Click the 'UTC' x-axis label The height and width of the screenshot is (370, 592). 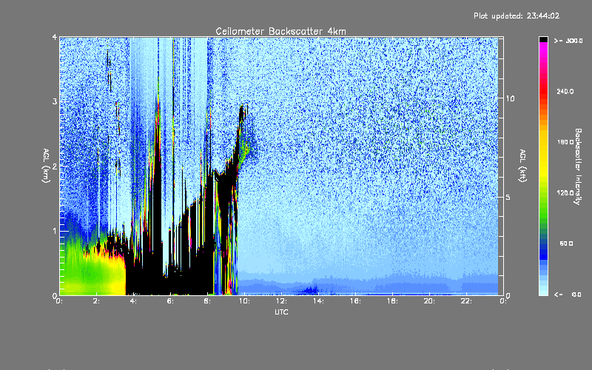(x=281, y=312)
